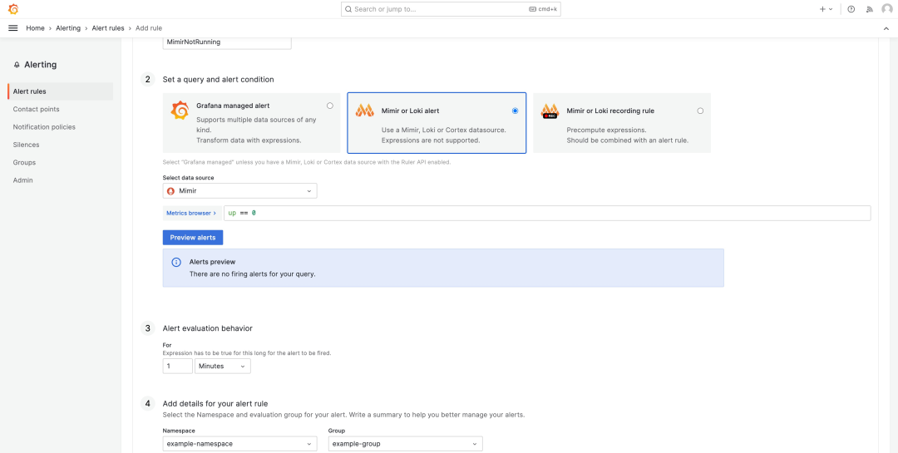This screenshot has width=898, height=453.
Task: Collapse the top bar with the chevron-up icon
Action: tap(886, 28)
